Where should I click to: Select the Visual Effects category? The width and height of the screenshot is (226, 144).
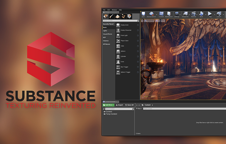[x=107, y=34]
